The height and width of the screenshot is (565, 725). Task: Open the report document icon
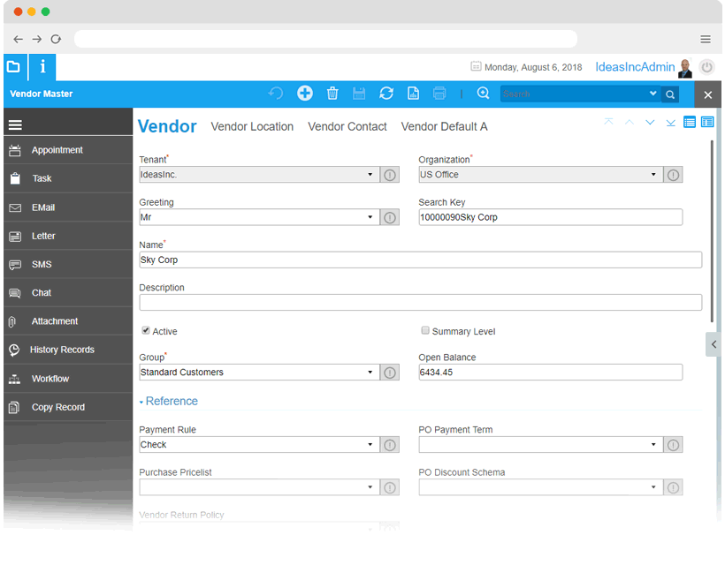413,94
